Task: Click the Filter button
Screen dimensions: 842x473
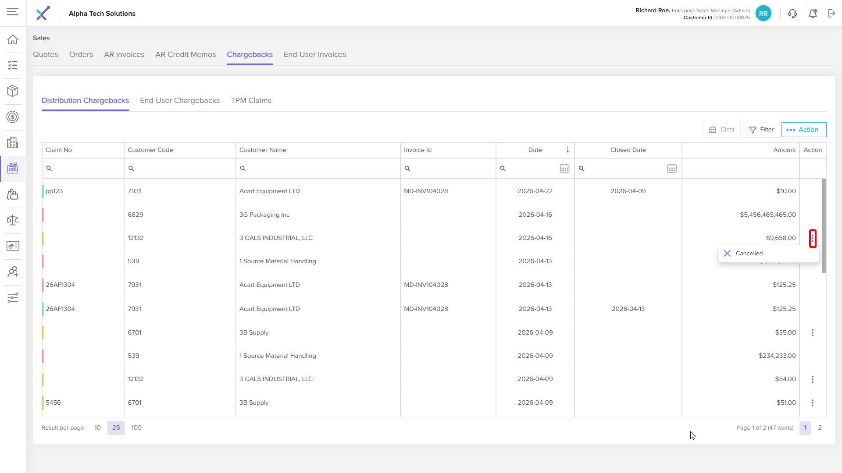Action: tap(761, 130)
